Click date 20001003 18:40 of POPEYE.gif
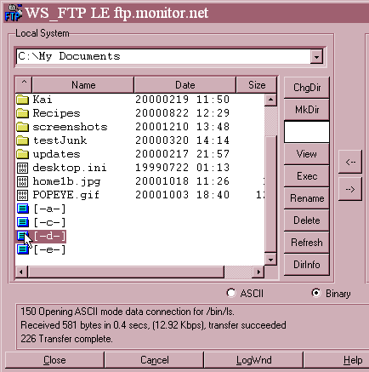Screen dimensions: 369x372 182,195
